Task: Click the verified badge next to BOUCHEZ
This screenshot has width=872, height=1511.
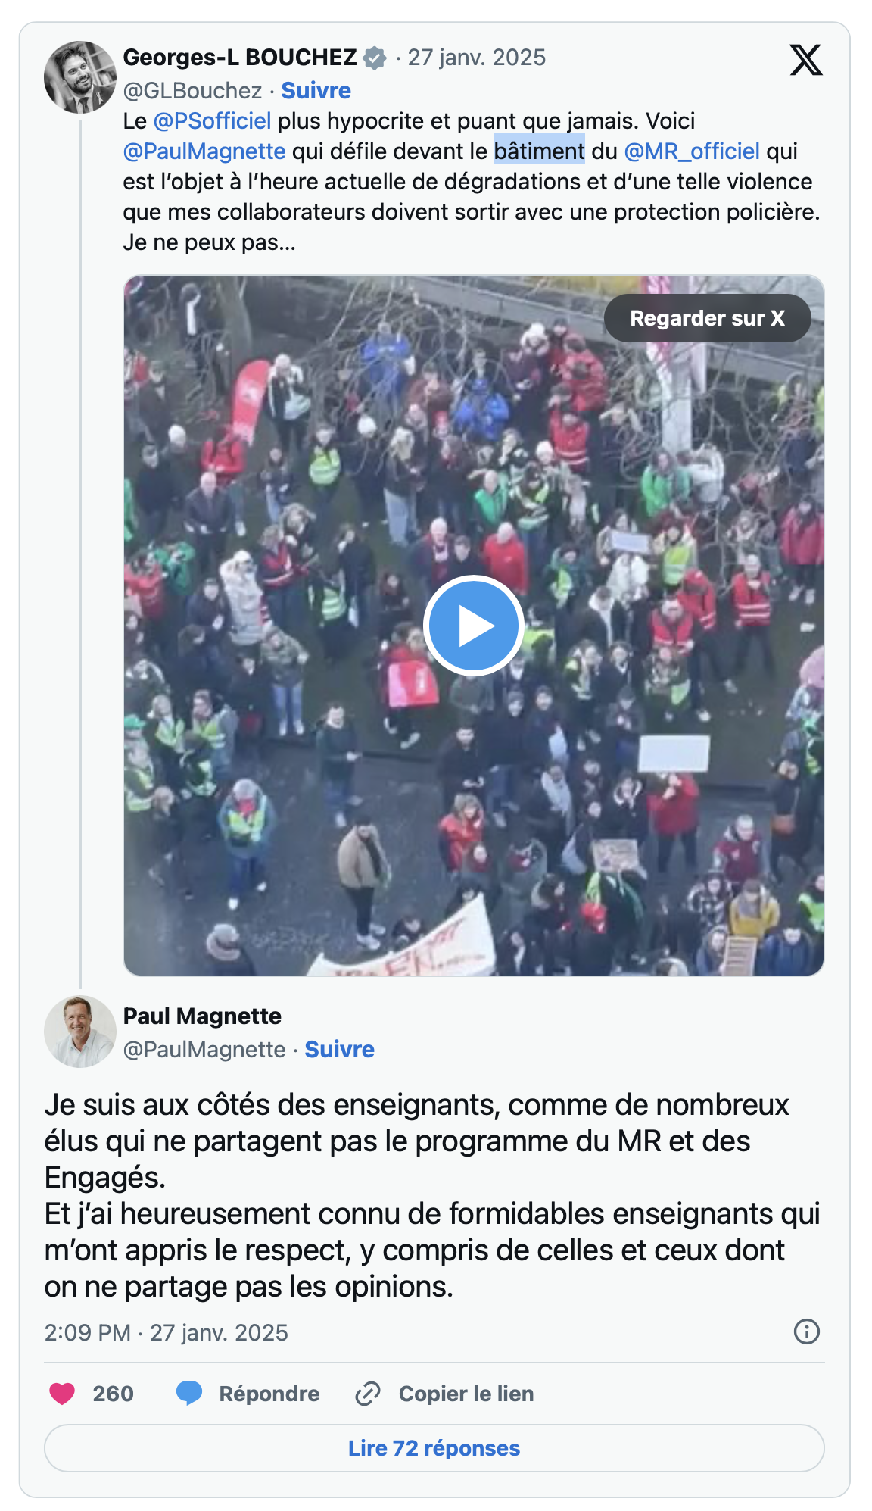Action: click(x=375, y=58)
